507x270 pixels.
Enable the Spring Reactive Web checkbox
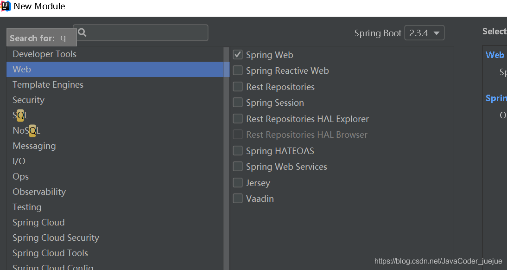click(x=238, y=71)
